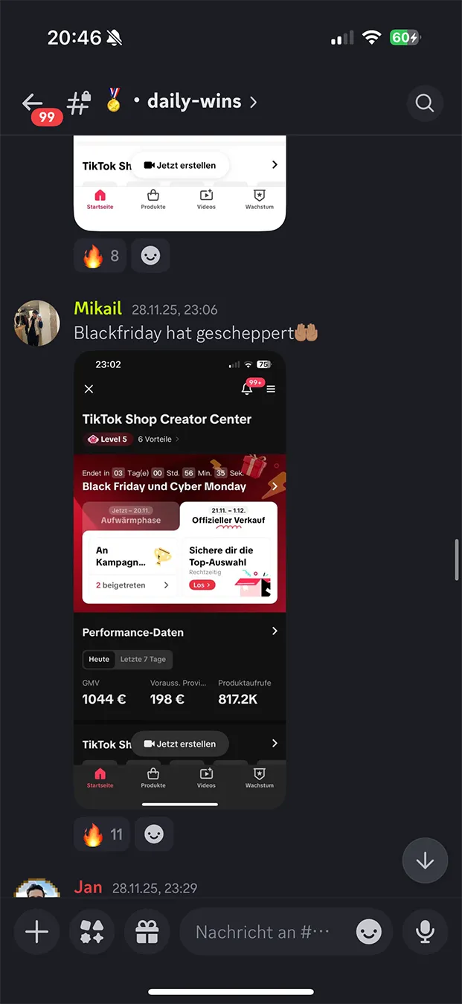Viewport: 462px width, 1004px height.
Task: Open the apps shapes icon in message bar
Action: point(92,932)
